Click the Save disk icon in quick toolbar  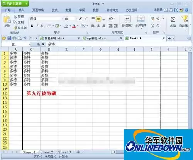9,38
